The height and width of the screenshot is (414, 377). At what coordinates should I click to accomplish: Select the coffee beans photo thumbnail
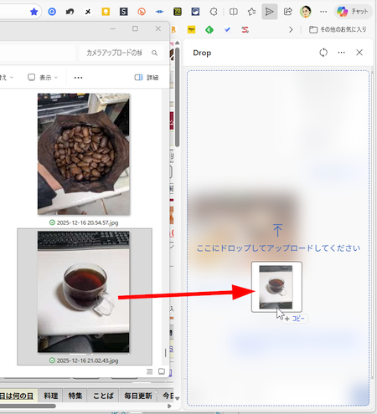[84, 154]
